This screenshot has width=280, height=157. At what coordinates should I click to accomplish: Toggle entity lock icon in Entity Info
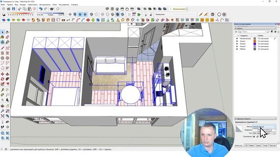tap(258, 137)
